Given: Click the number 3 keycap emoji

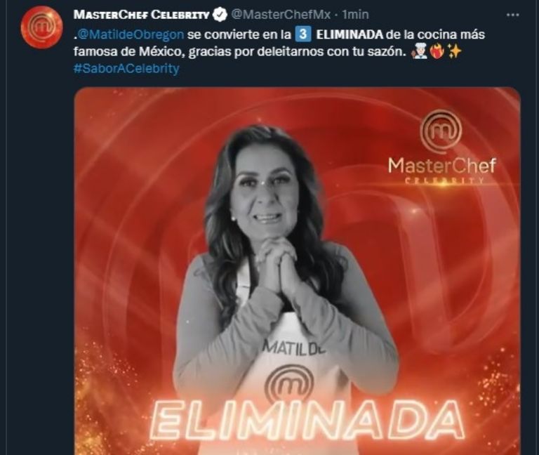Looking at the screenshot, I should pos(303,34).
